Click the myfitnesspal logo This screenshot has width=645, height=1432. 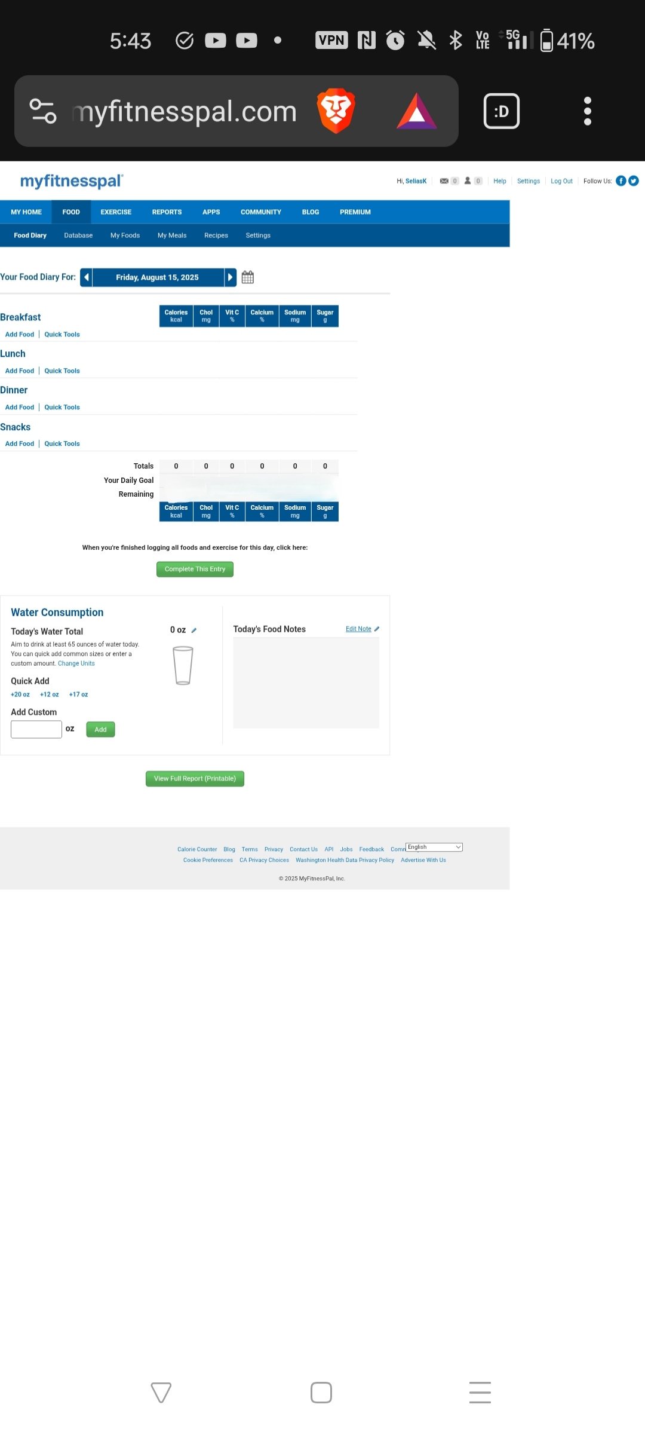coord(72,181)
